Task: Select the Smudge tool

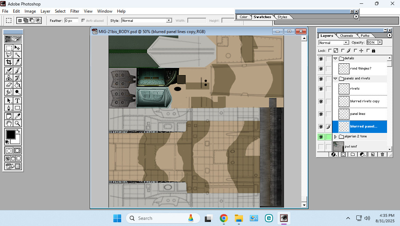Action: click(x=9, y=92)
